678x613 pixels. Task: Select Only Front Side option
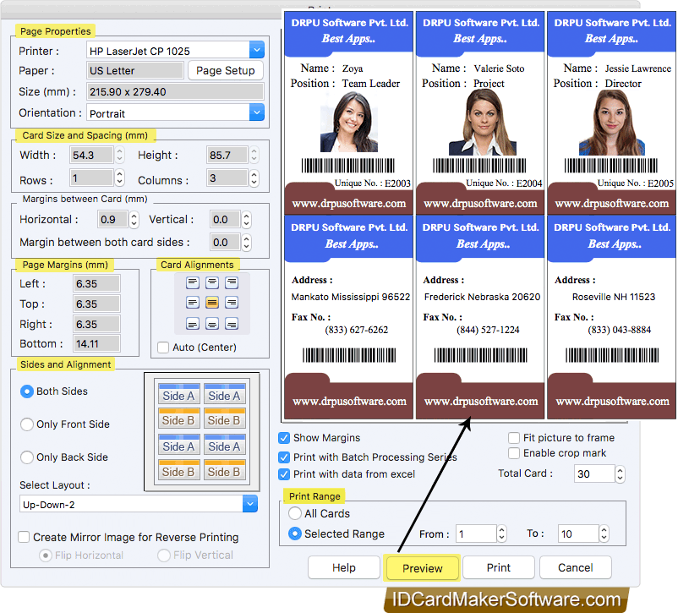tap(27, 424)
